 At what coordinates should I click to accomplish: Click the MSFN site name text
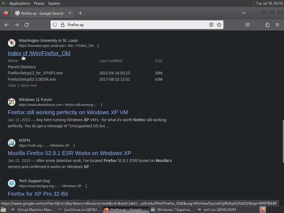[24, 140]
